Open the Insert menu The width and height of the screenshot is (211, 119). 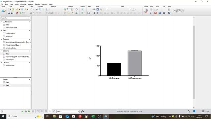click(17, 4)
